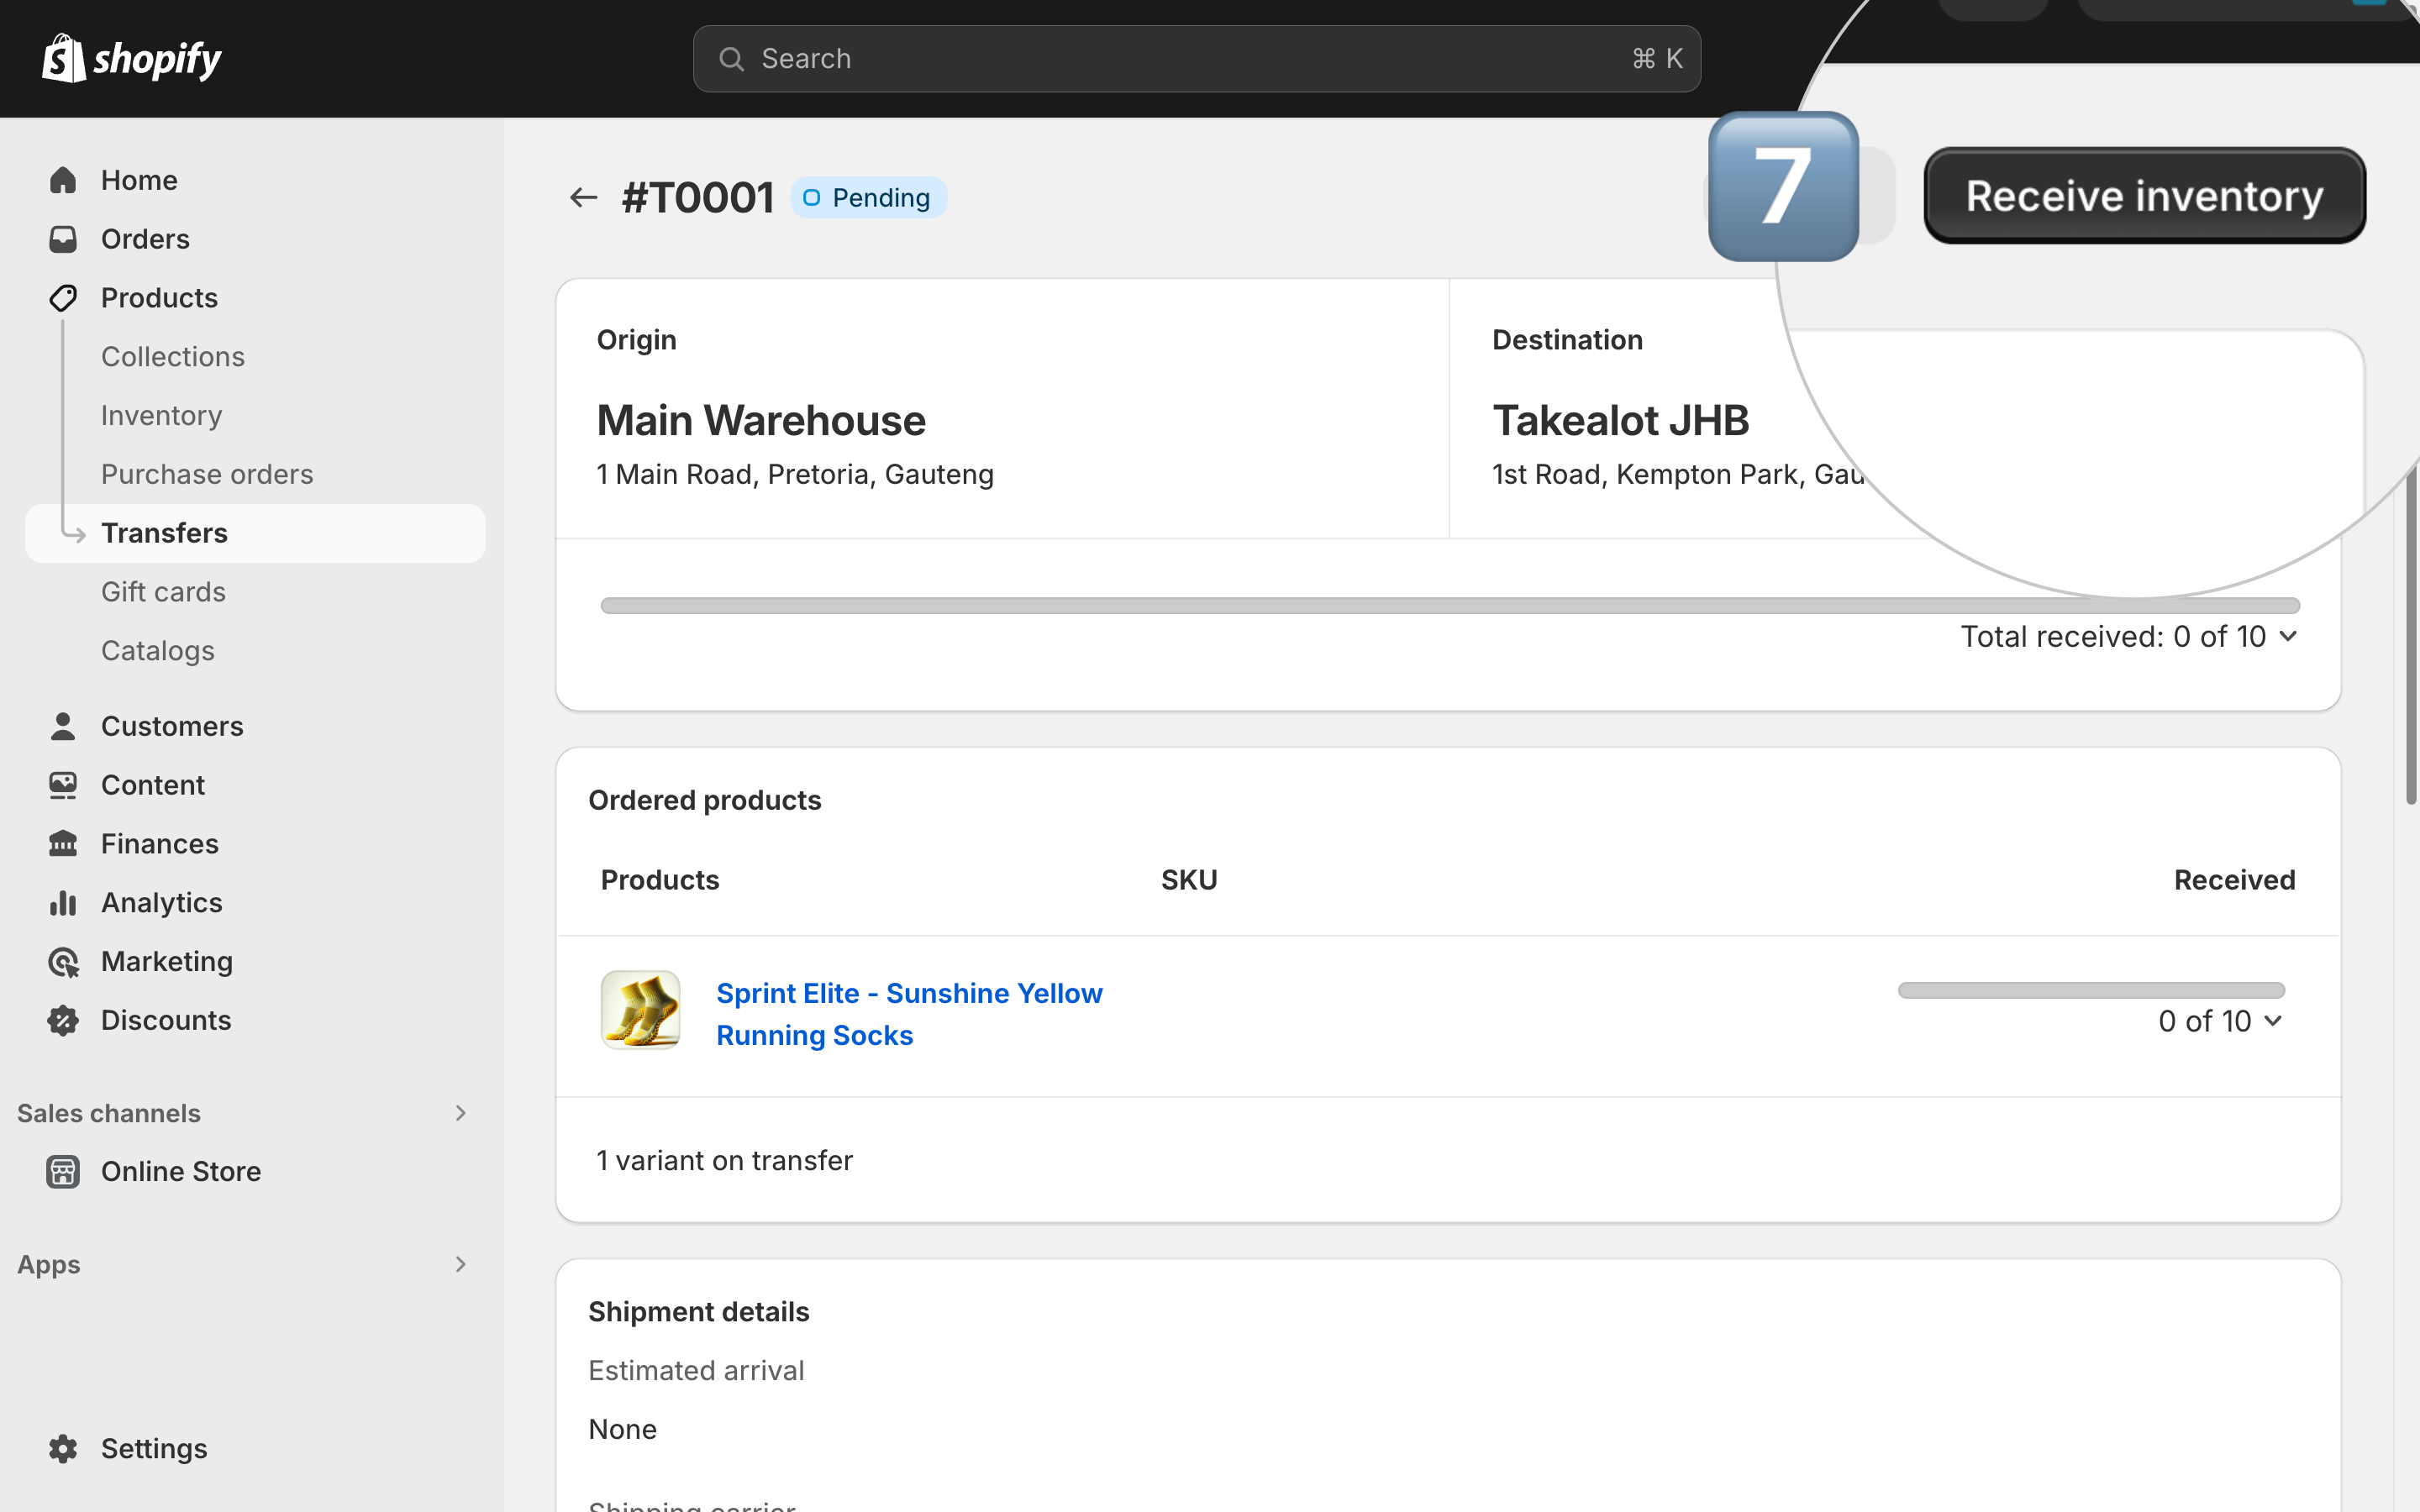Image resolution: width=2420 pixels, height=1512 pixels.
Task: Click the Products column header
Action: (x=660, y=880)
